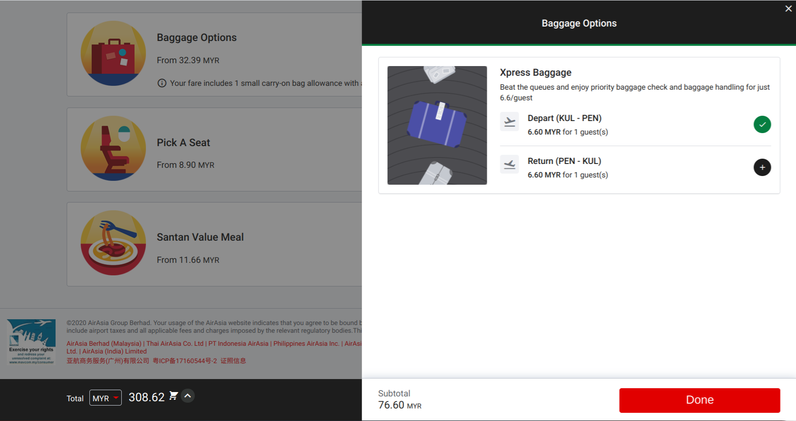Select the Baggage Options card title

coord(197,38)
